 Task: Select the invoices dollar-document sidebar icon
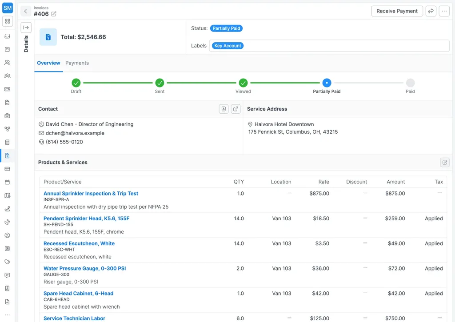tap(7, 155)
